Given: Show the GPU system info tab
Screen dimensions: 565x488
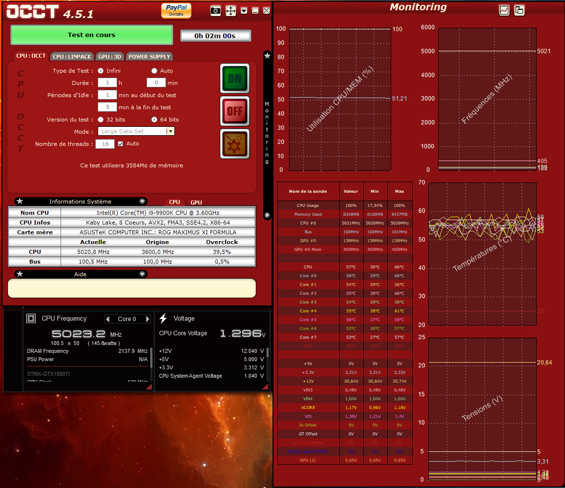Looking at the screenshot, I should pyautogui.click(x=196, y=203).
